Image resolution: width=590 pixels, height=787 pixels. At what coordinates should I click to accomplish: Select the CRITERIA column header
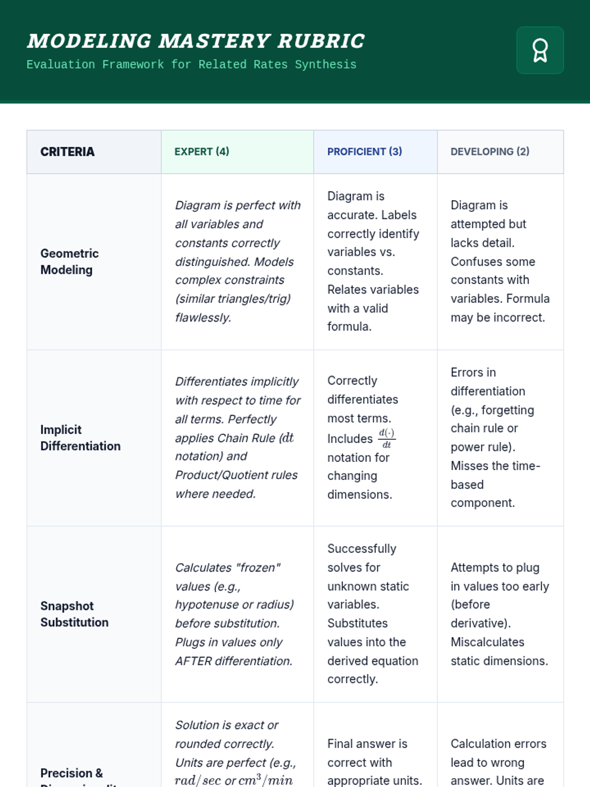coord(67,151)
